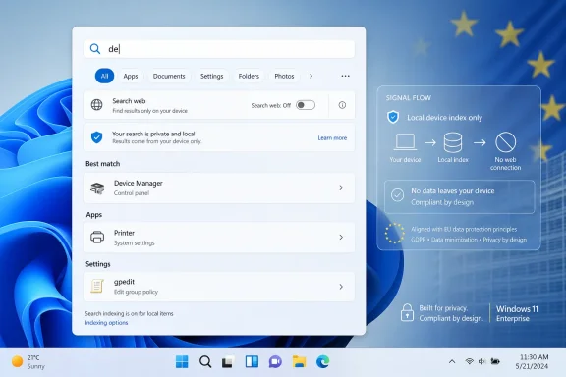
Task: Open the Printer system settings result
Action: (x=219, y=238)
